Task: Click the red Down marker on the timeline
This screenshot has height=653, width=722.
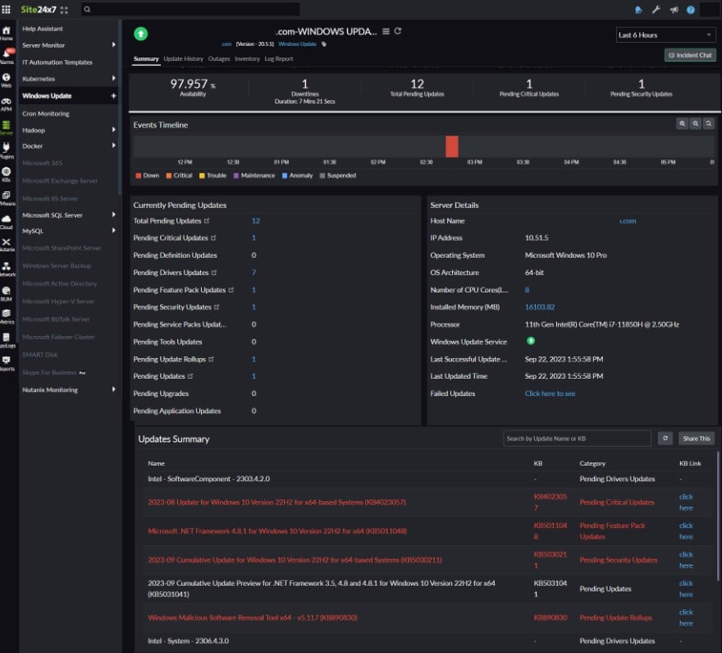Action: [452, 146]
